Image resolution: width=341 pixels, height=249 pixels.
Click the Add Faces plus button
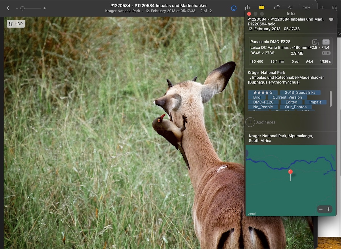[x=250, y=122]
